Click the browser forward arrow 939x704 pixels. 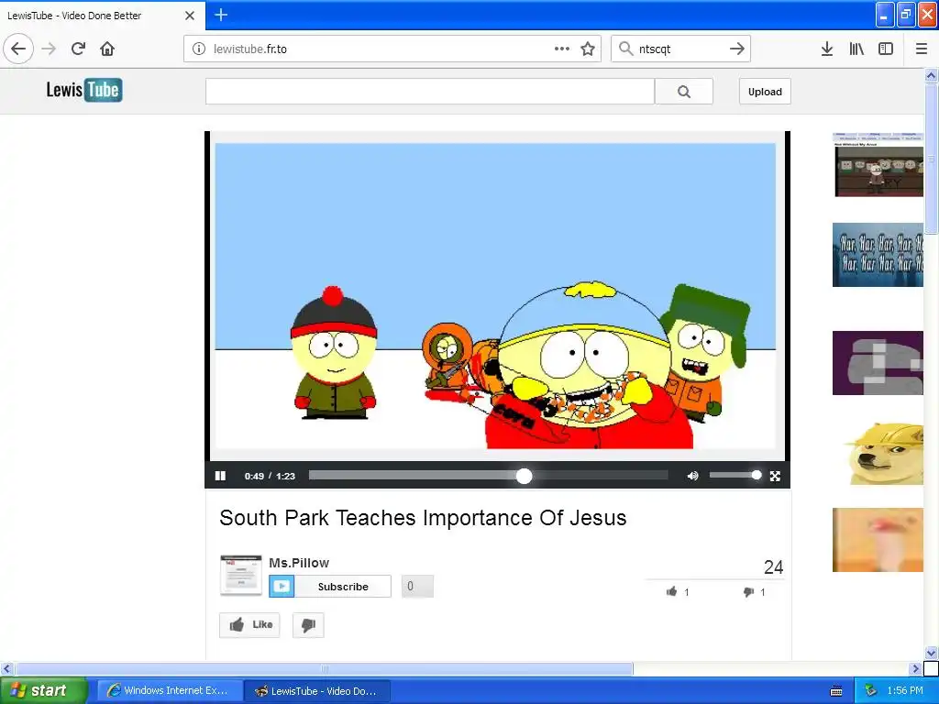pyautogui.click(x=49, y=49)
